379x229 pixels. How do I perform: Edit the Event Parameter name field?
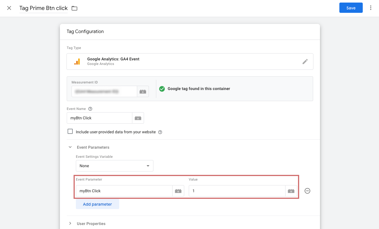pos(124,191)
